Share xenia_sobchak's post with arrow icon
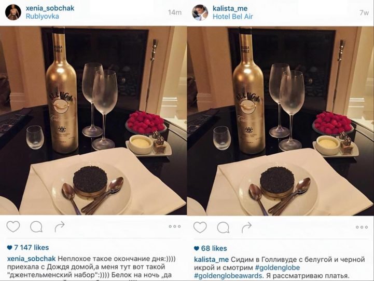The width and height of the screenshot is (374, 281). click(60, 226)
